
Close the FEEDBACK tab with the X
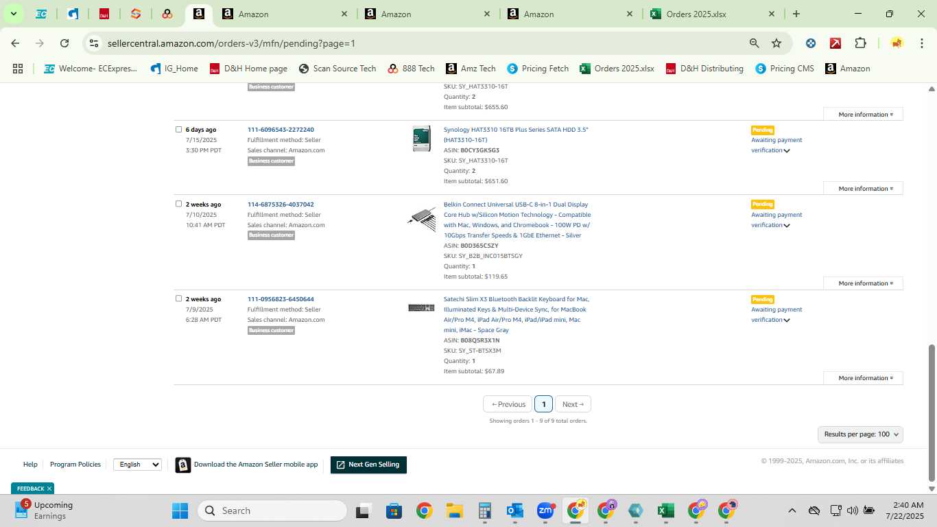(49, 489)
